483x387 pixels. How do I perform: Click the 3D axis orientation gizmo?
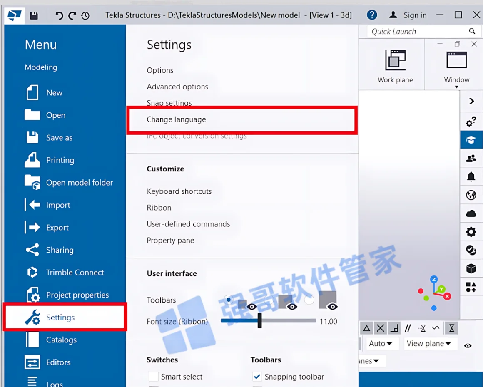click(x=434, y=293)
